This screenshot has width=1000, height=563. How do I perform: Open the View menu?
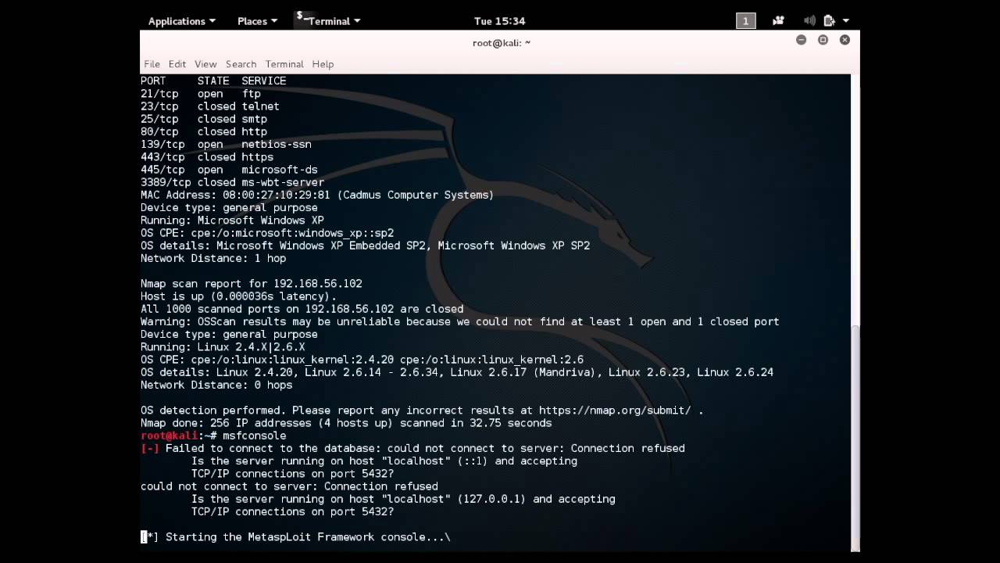[205, 64]
